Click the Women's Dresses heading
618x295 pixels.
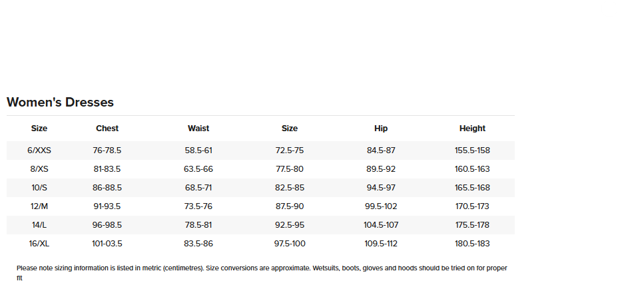coord(61,103)
